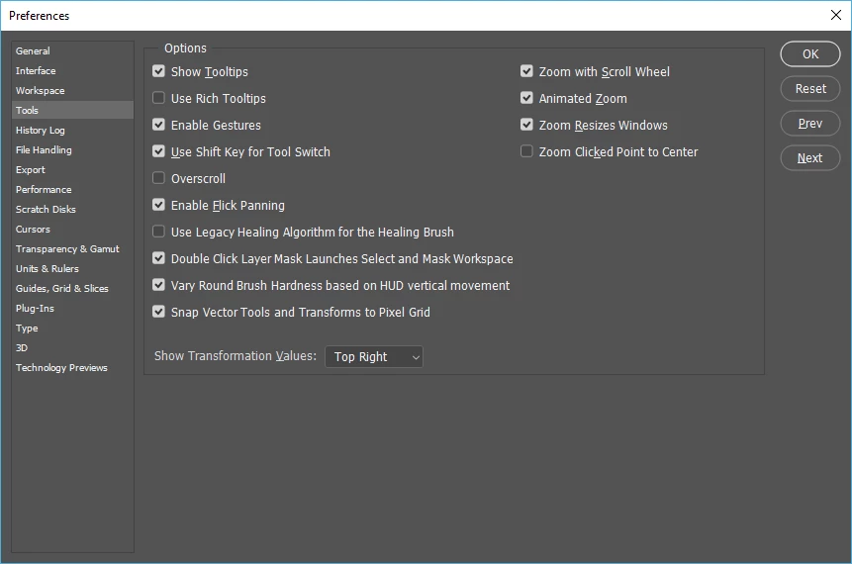Open Show Transformation Values dropdown
The width and height of the screenshot is (852, 564).
click(374, 356)
